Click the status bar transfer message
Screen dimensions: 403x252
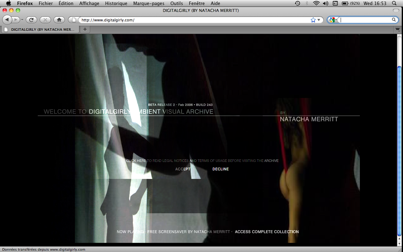pyautogui.click(x=44, y=249)
